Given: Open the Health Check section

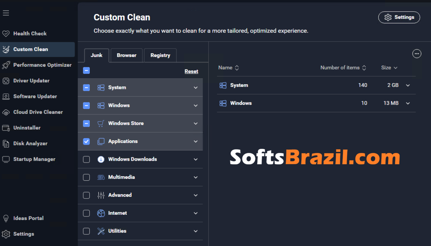Looking at the screenshot, I should tap(30, 33).
